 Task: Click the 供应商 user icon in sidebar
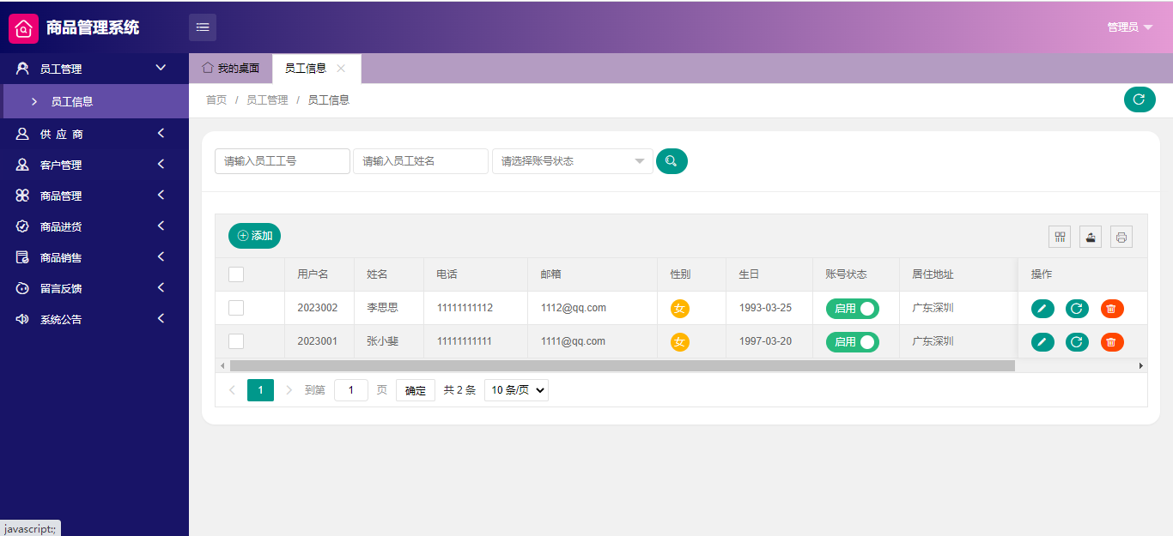[22, 134]
